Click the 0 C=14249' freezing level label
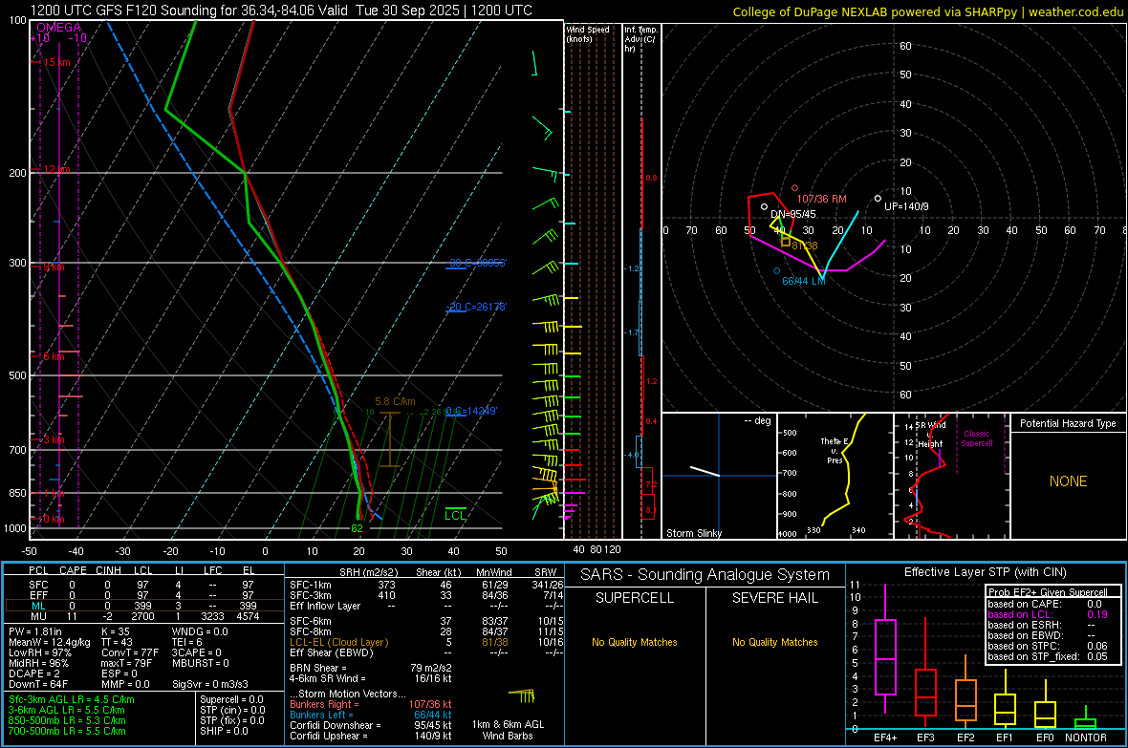The height and width of the screenshot is (748, 1128). pos(471,412)
